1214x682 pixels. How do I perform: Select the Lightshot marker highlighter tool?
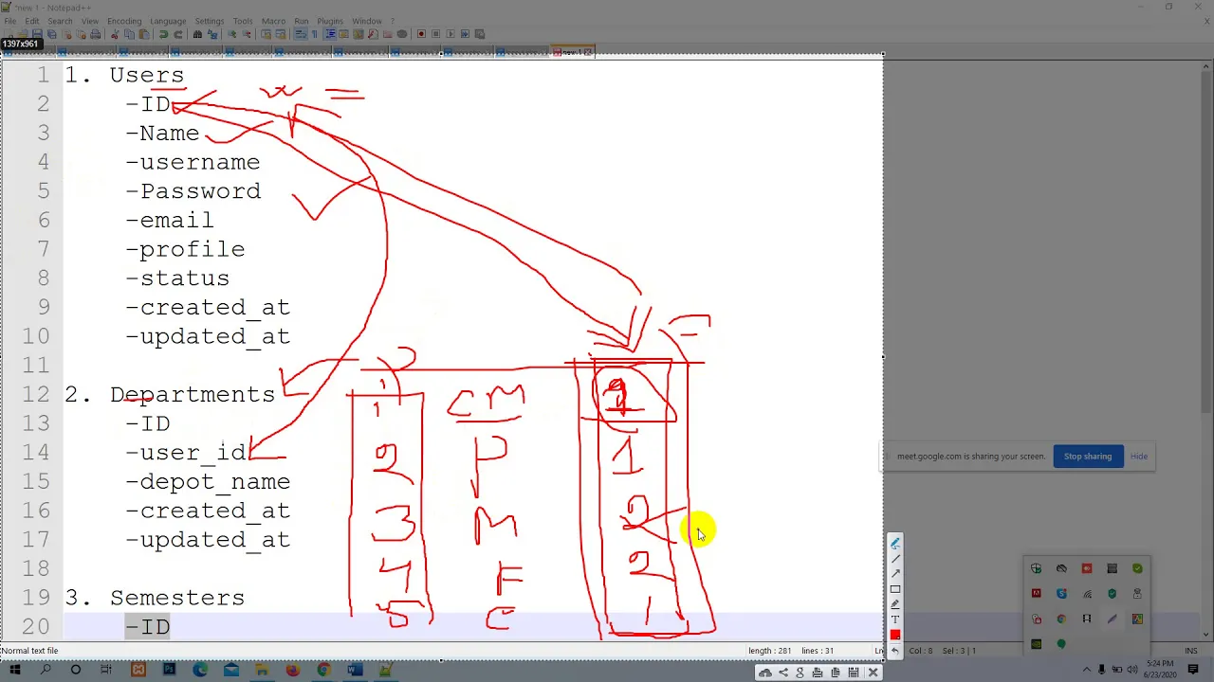(895, 604)
